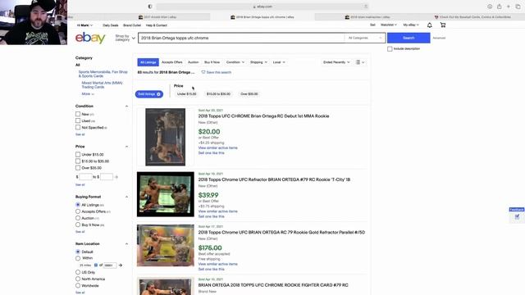Open the Brand Outlet menu link
The height and width of the screenshot is (295, 525).
point(132,25)
